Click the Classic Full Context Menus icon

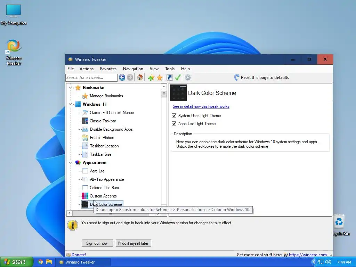[x=85, y=113]
